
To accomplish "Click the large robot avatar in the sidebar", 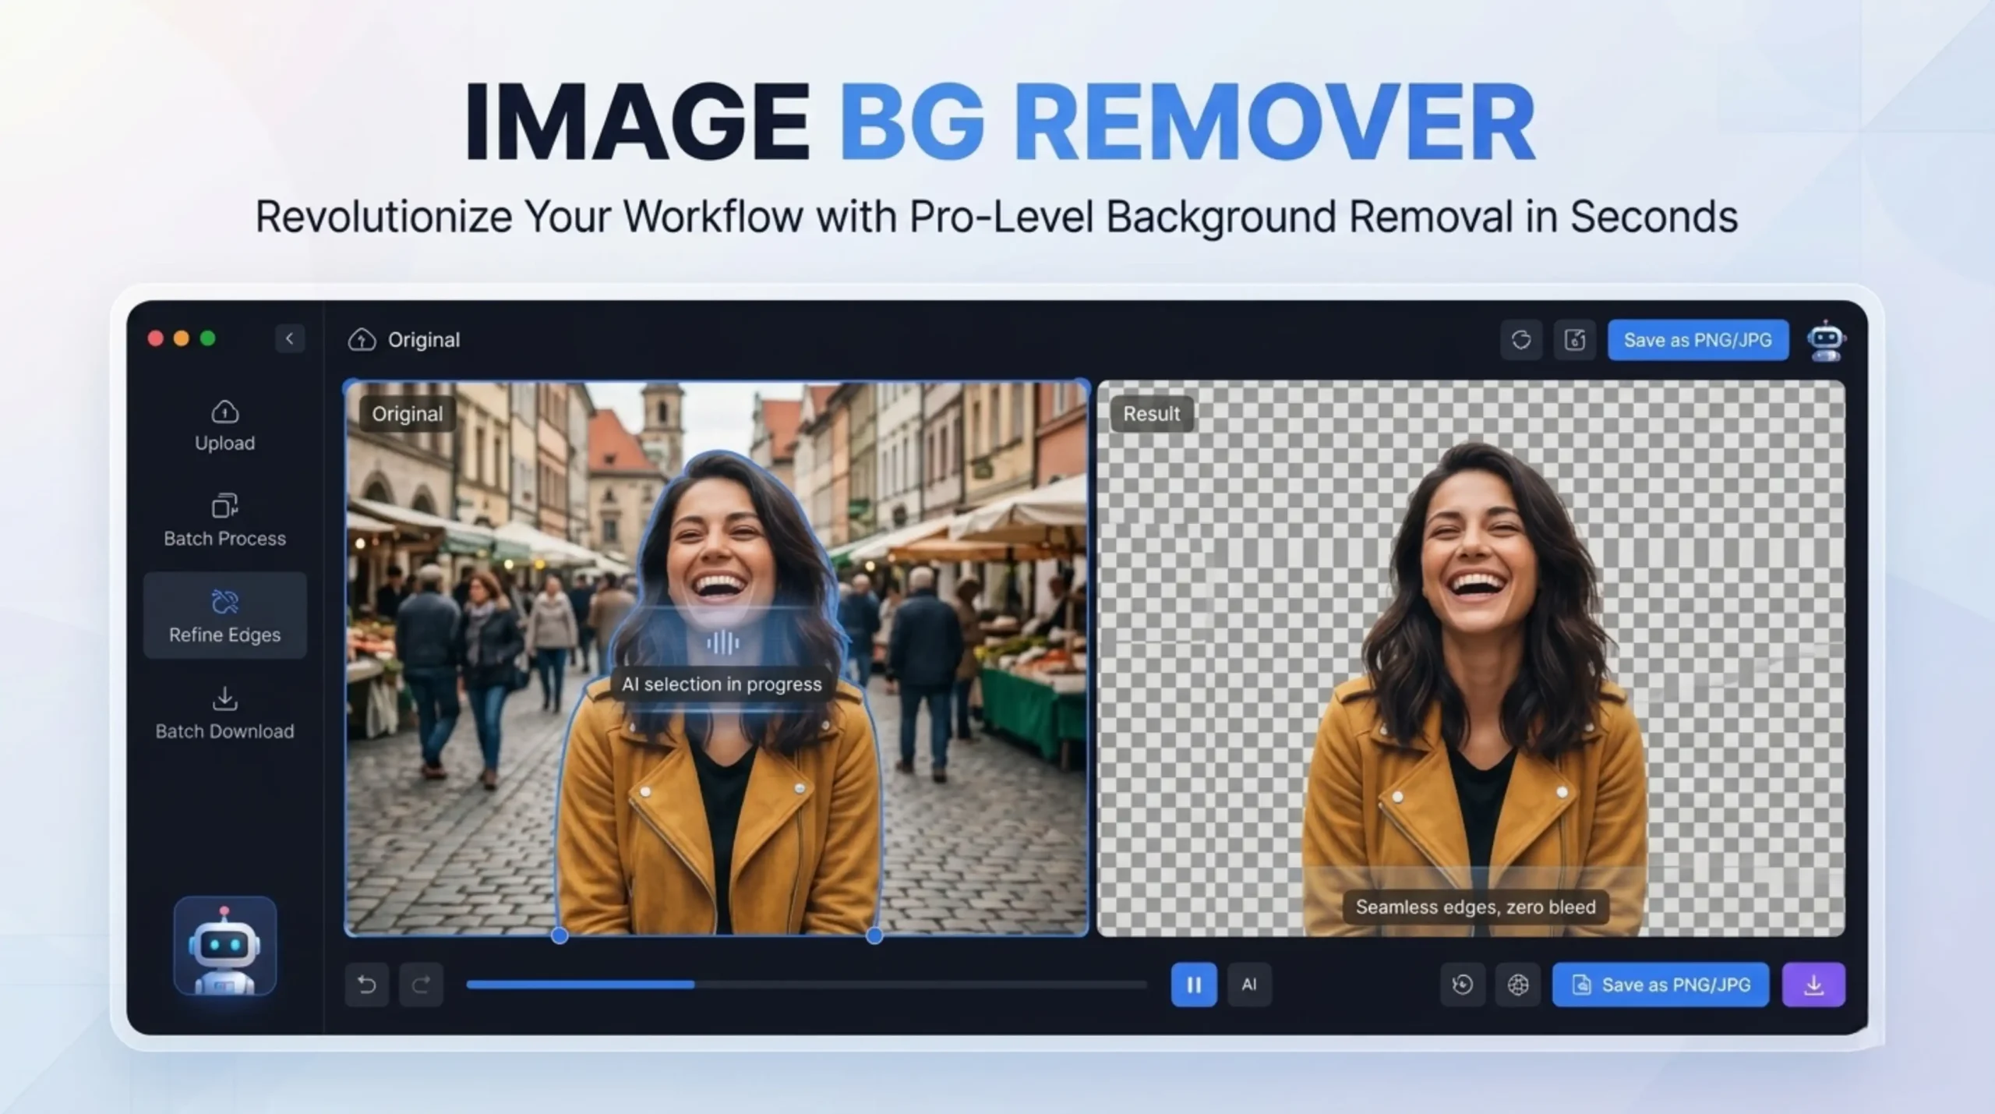I will point(224,946).
